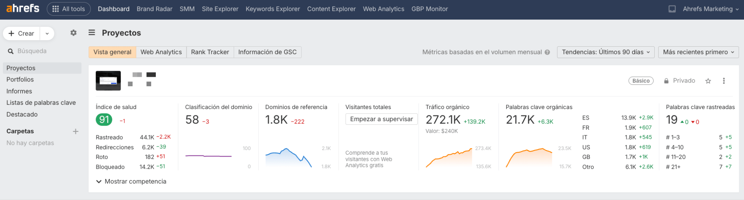Open the Más recientes primero sort dropdown
Screen dimensions: 744x200
(698, 52)
